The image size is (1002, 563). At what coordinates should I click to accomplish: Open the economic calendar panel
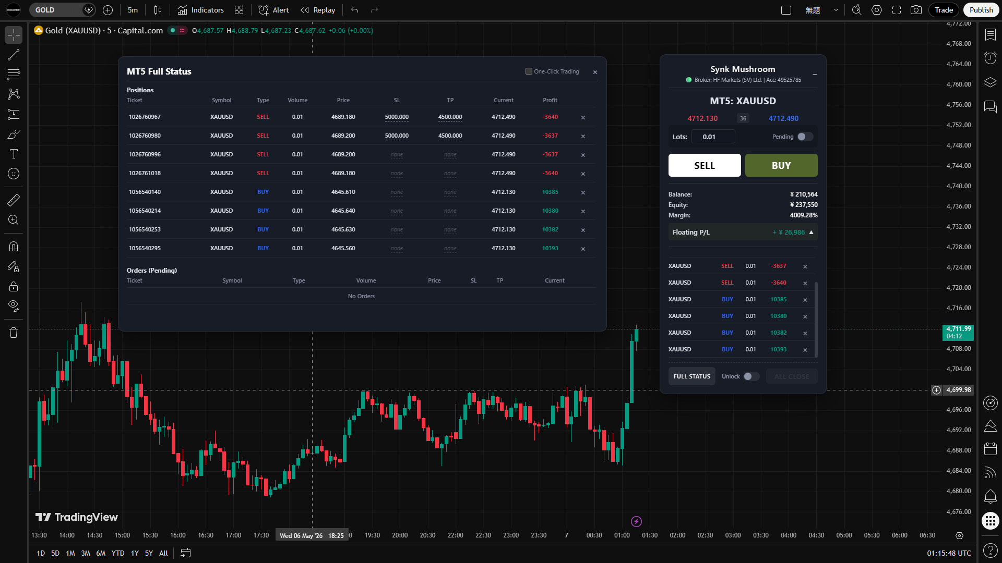(991, 449)
